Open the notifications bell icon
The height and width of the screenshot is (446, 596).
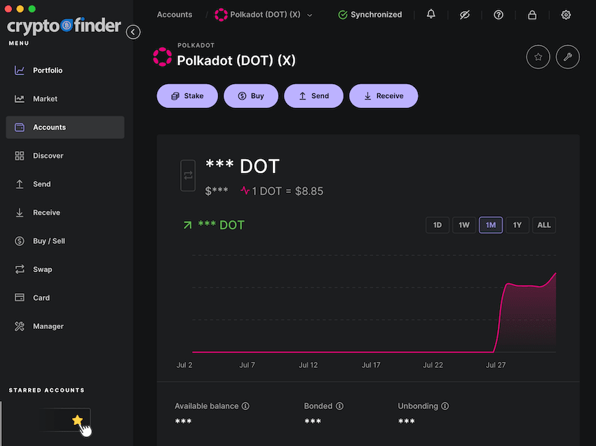431,15
